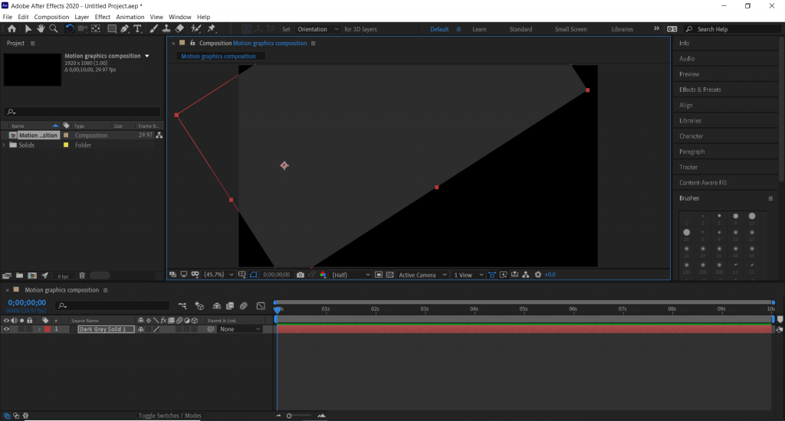The width and height of the screenshot is (785, 421).
Task: Choose the Clone Stamp tool
Action: click(x=166, y=28)
